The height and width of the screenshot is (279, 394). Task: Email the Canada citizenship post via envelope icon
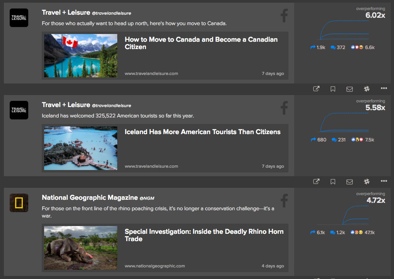349,88
